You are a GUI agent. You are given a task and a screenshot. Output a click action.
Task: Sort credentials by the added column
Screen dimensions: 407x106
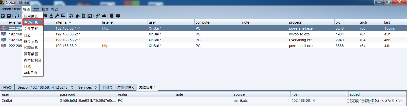point(377,94)
